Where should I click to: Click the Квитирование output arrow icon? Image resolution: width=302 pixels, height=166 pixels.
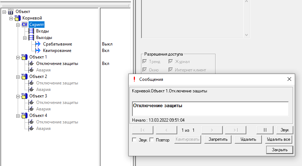pos(38,51)
